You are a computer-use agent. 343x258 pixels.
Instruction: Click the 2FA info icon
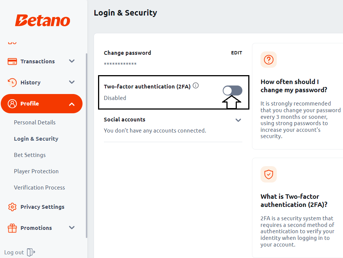(196, 86)
